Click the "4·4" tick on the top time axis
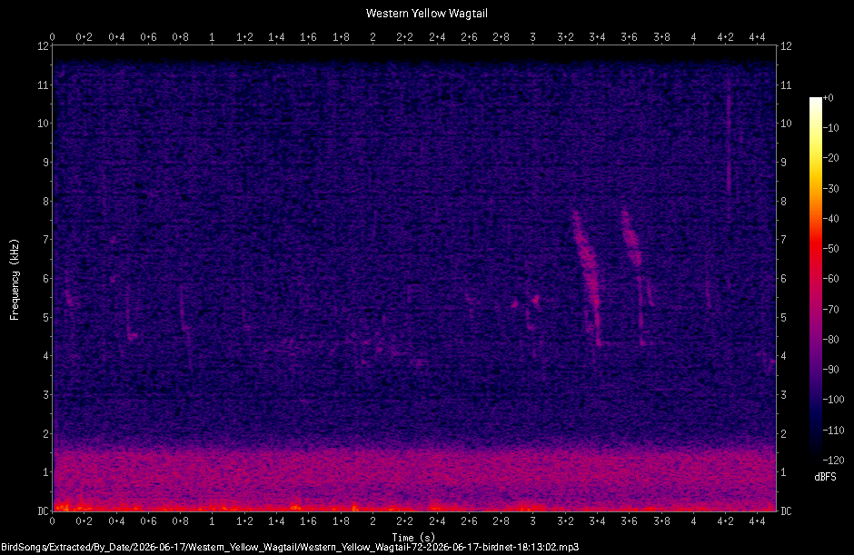This screenshot has height=555, width=854. tap(757, 37)
